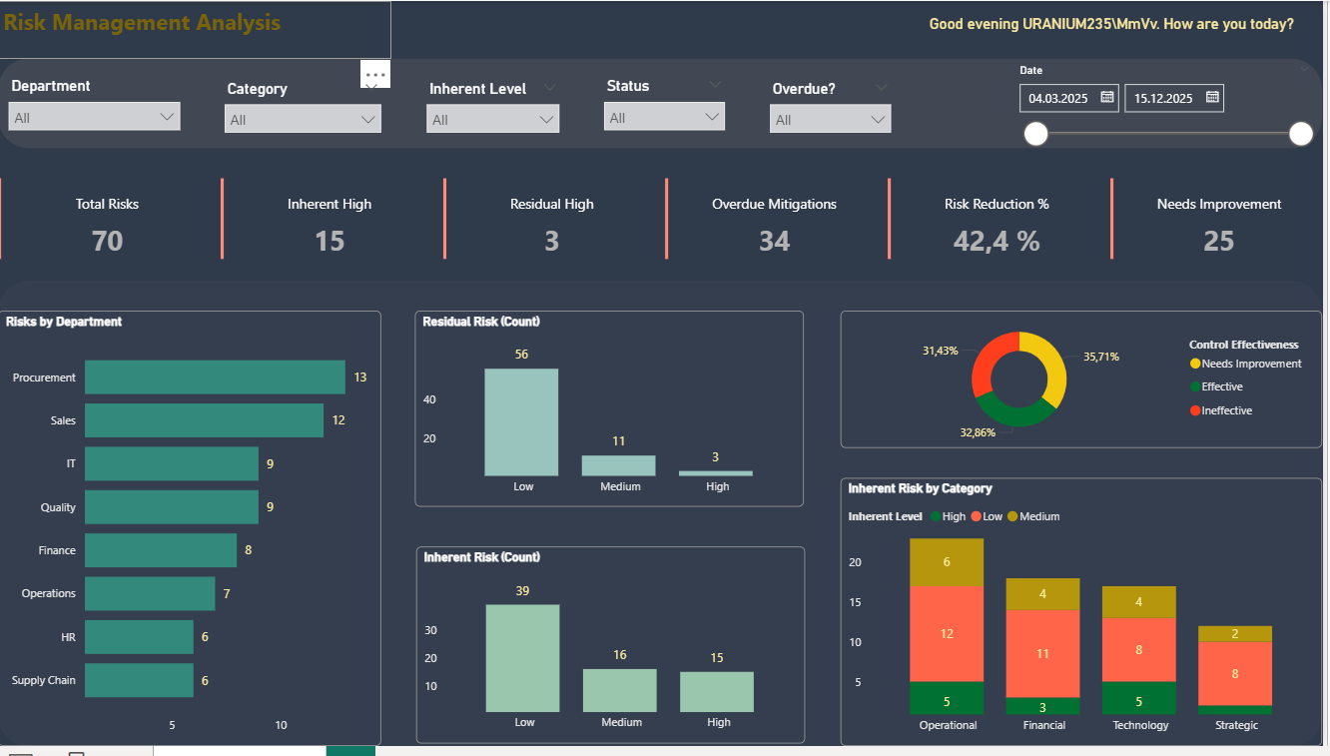Click header chevron beside Overdue? title
Image resolution: width=1330 pixels, height=756 pixels.
(x=881, y=88)
